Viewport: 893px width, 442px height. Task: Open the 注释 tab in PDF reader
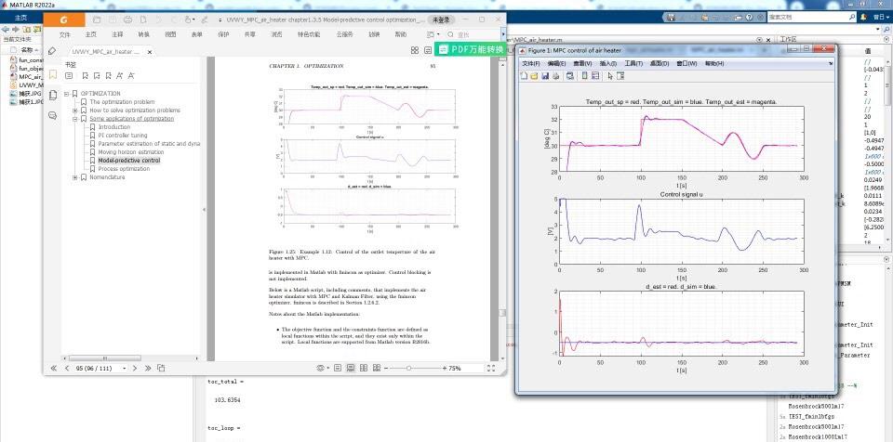tap(117, 34)
